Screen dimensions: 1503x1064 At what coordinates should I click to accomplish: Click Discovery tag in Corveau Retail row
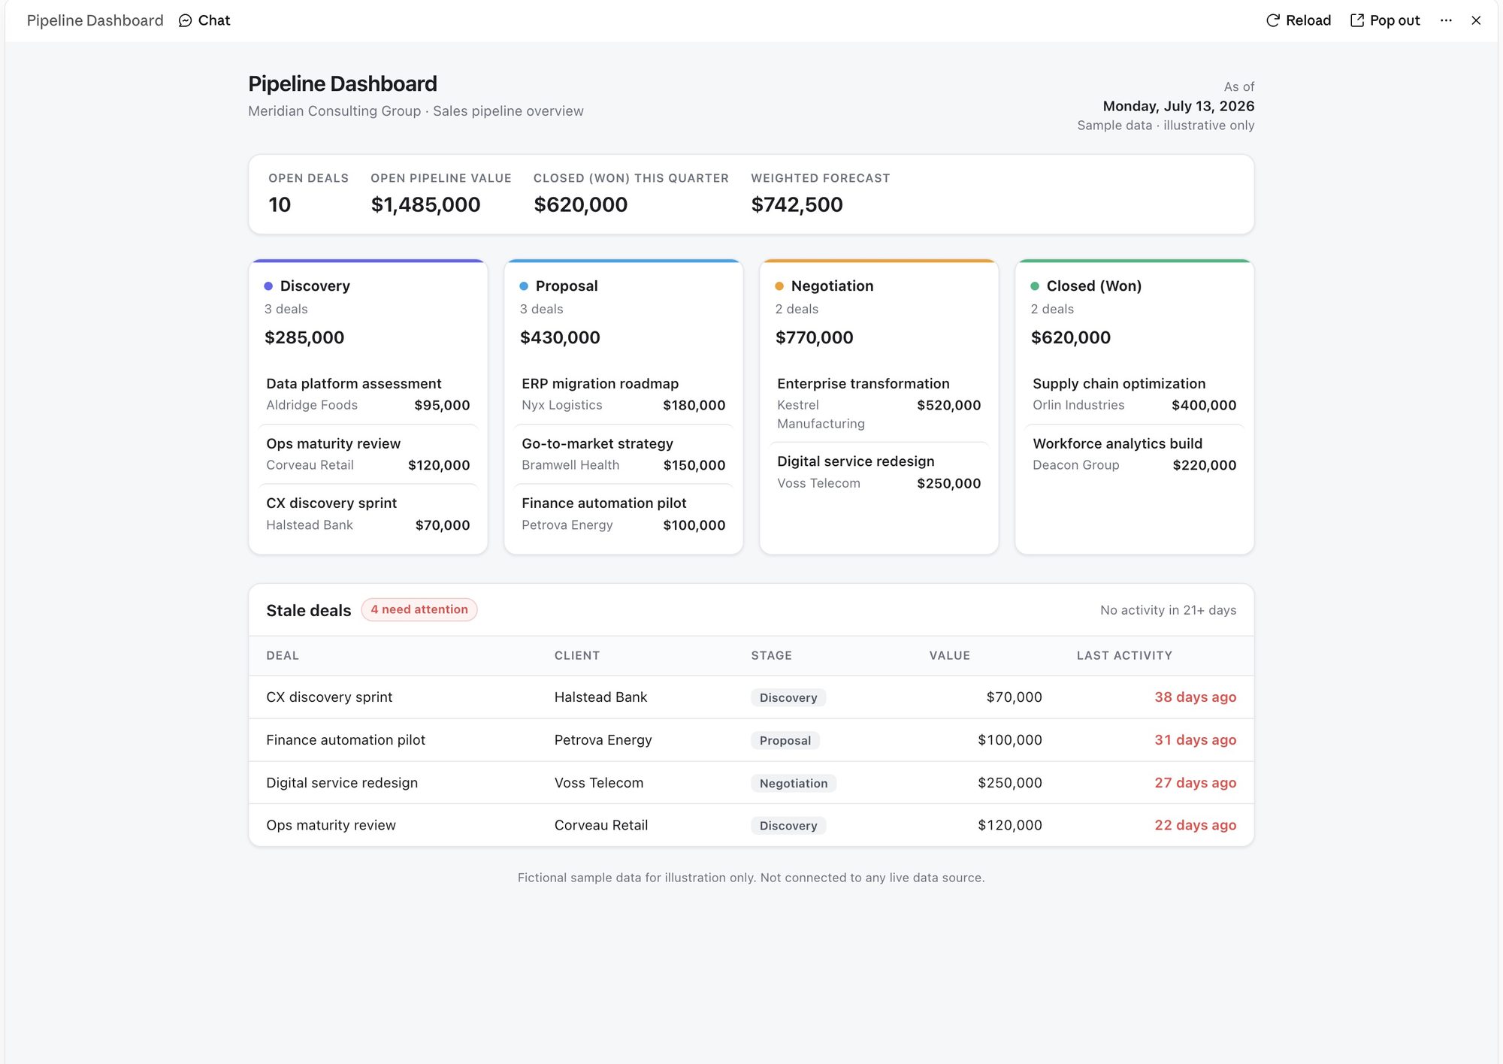tap(788, 825)
